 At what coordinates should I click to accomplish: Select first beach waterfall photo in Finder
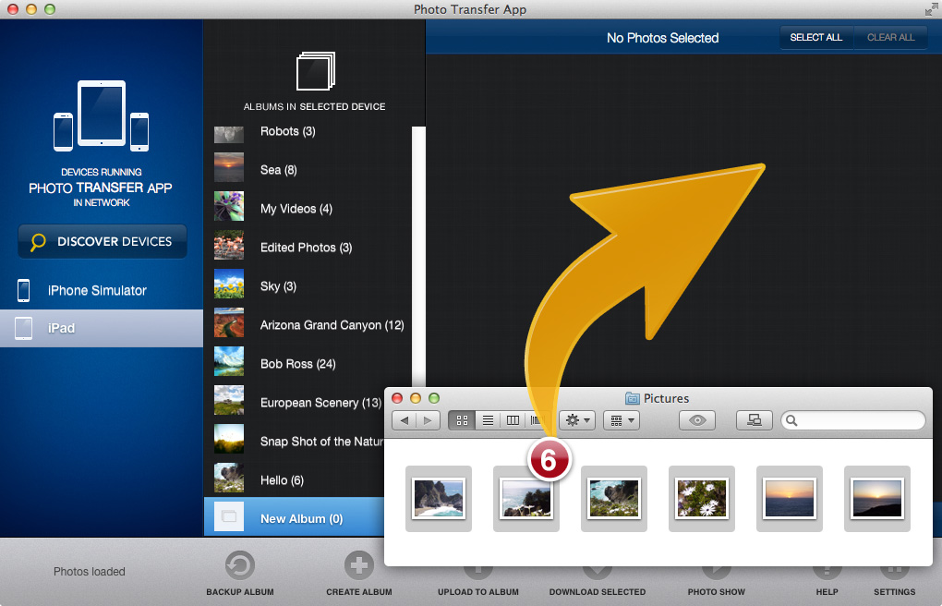click(x=439, y=499)
